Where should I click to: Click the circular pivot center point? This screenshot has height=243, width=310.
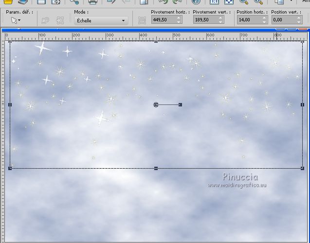click(x=156, y=104)
